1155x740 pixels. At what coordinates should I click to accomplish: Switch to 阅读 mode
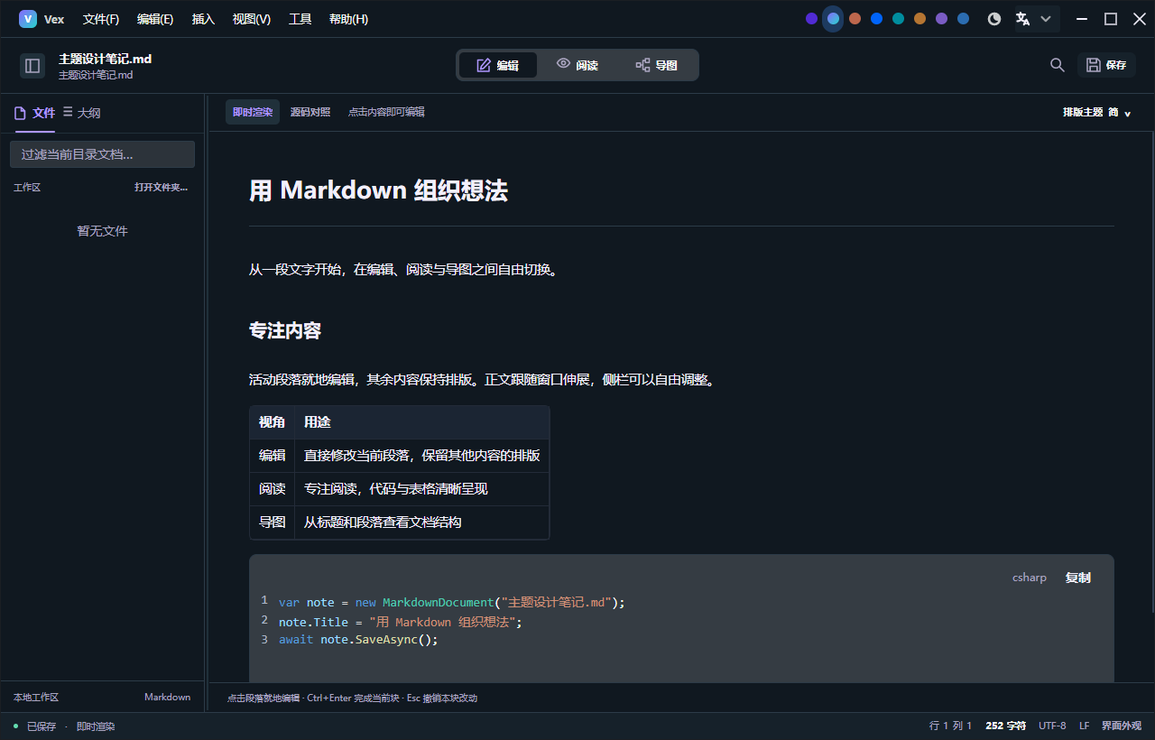click(x=577, y=65)
